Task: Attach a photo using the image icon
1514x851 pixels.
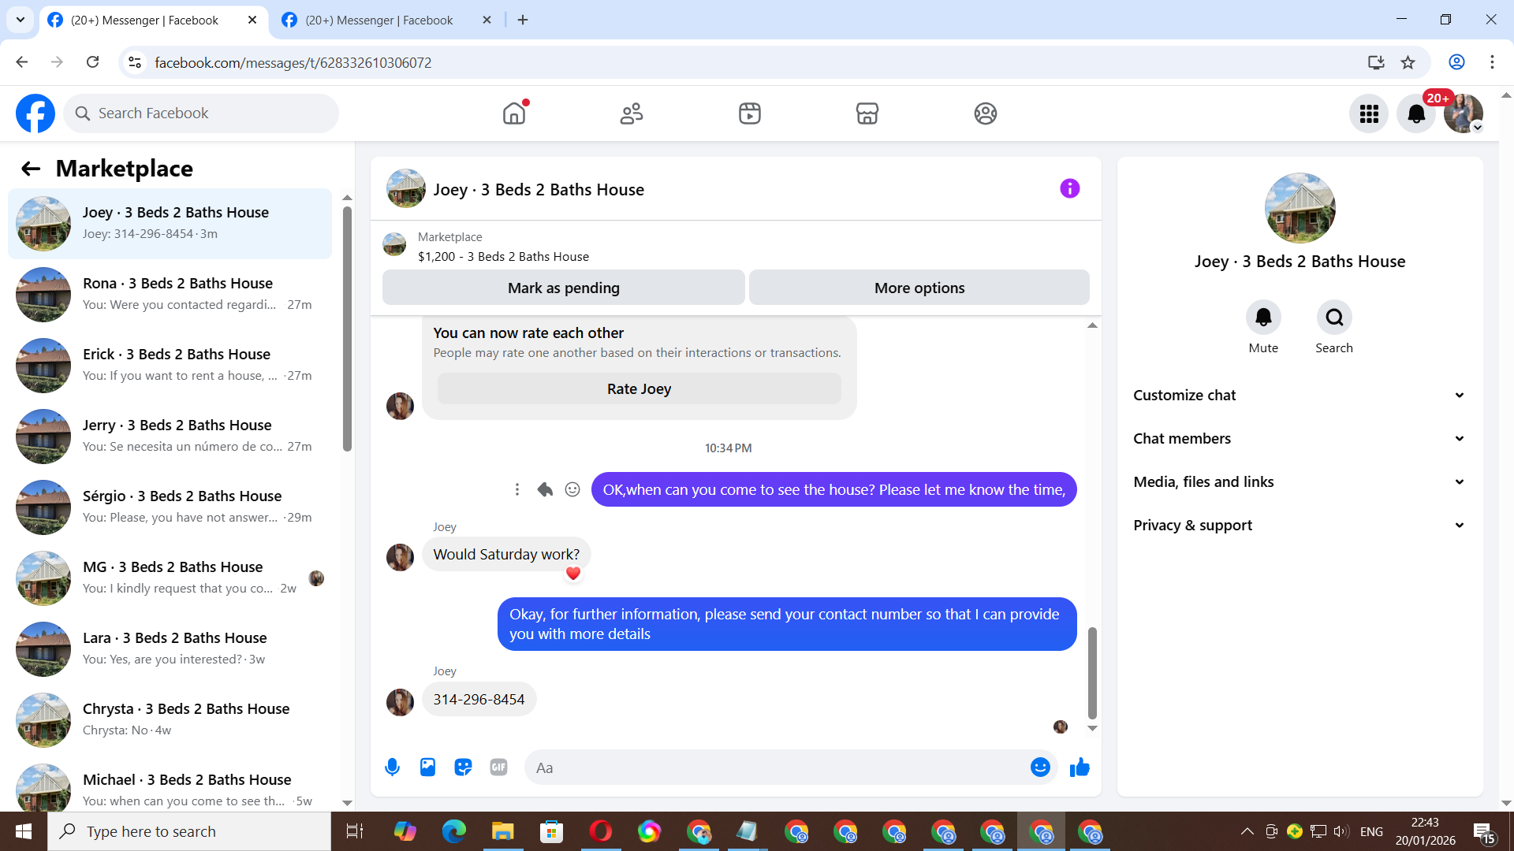Action: coord(427,767)
